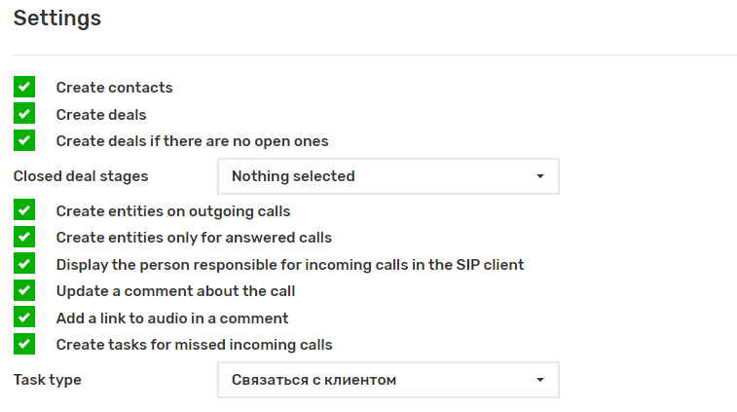Click the Task type dropdown caret
This screenshot has width=737, height=412.
[540, 380]
